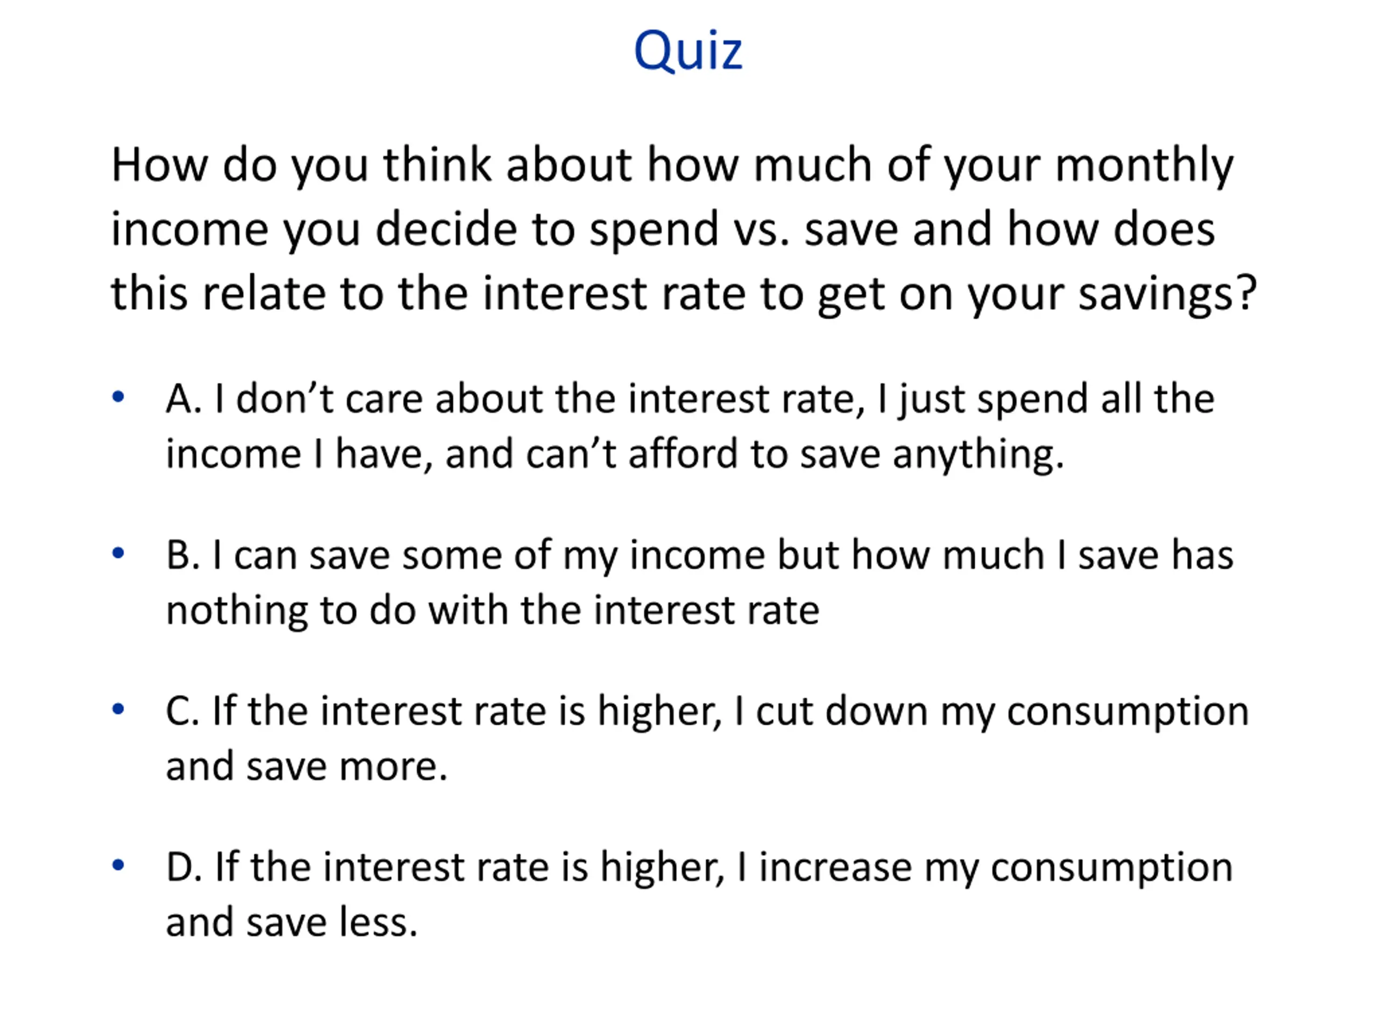Viewport: 1377px width, 1033px height.
Task: Click the letter "A." label
Action: (x=183, y=399)
